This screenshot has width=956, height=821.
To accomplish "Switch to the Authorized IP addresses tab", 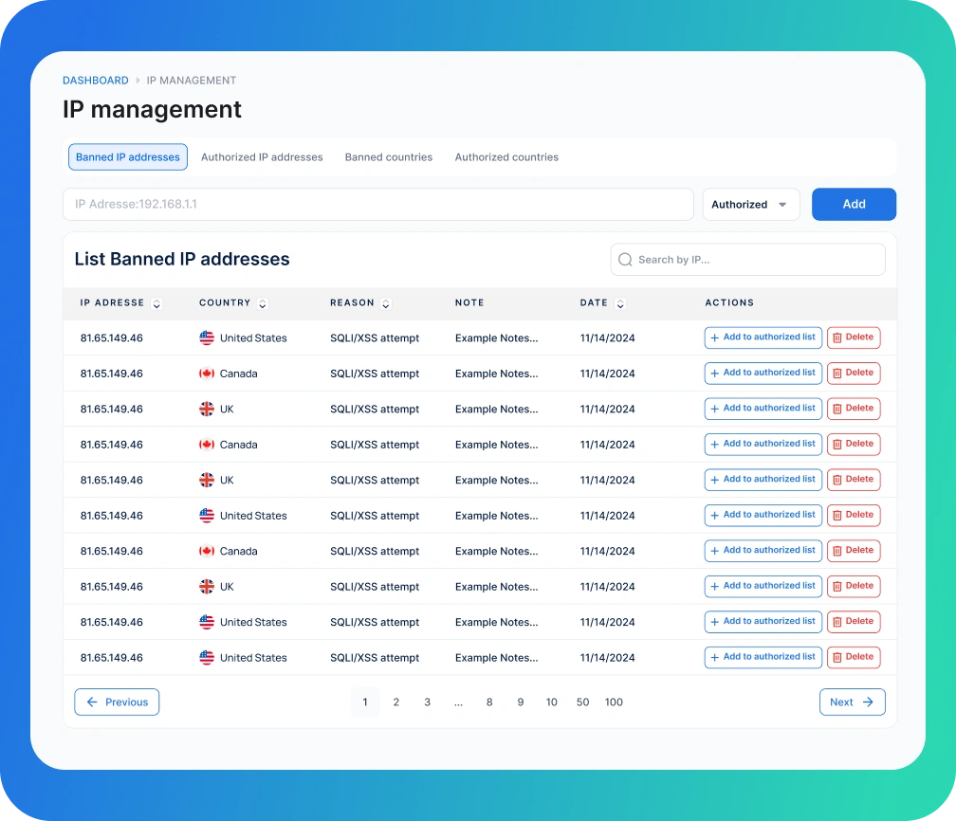I will (x=262, y=157).
